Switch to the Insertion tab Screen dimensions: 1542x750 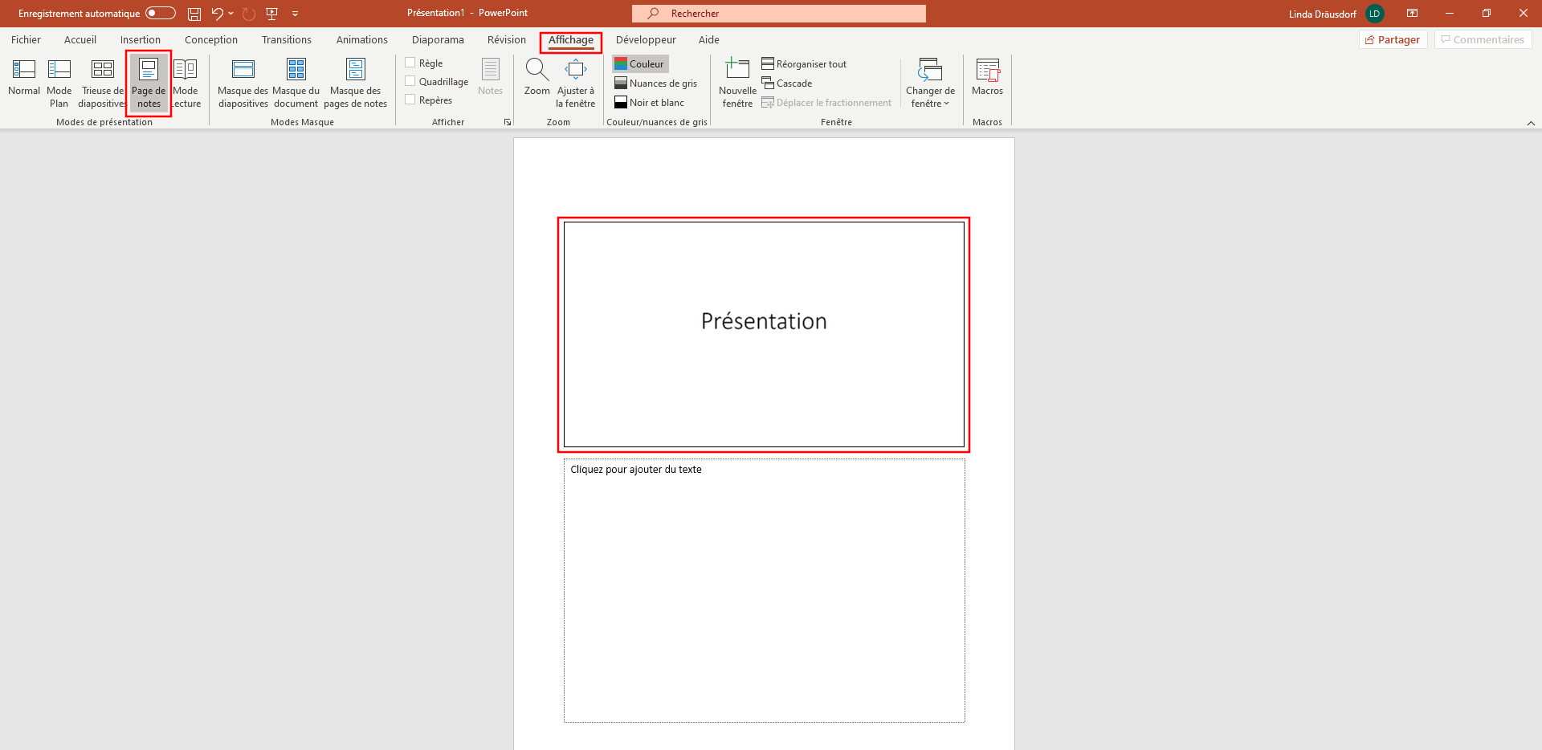tap(141, 39)
